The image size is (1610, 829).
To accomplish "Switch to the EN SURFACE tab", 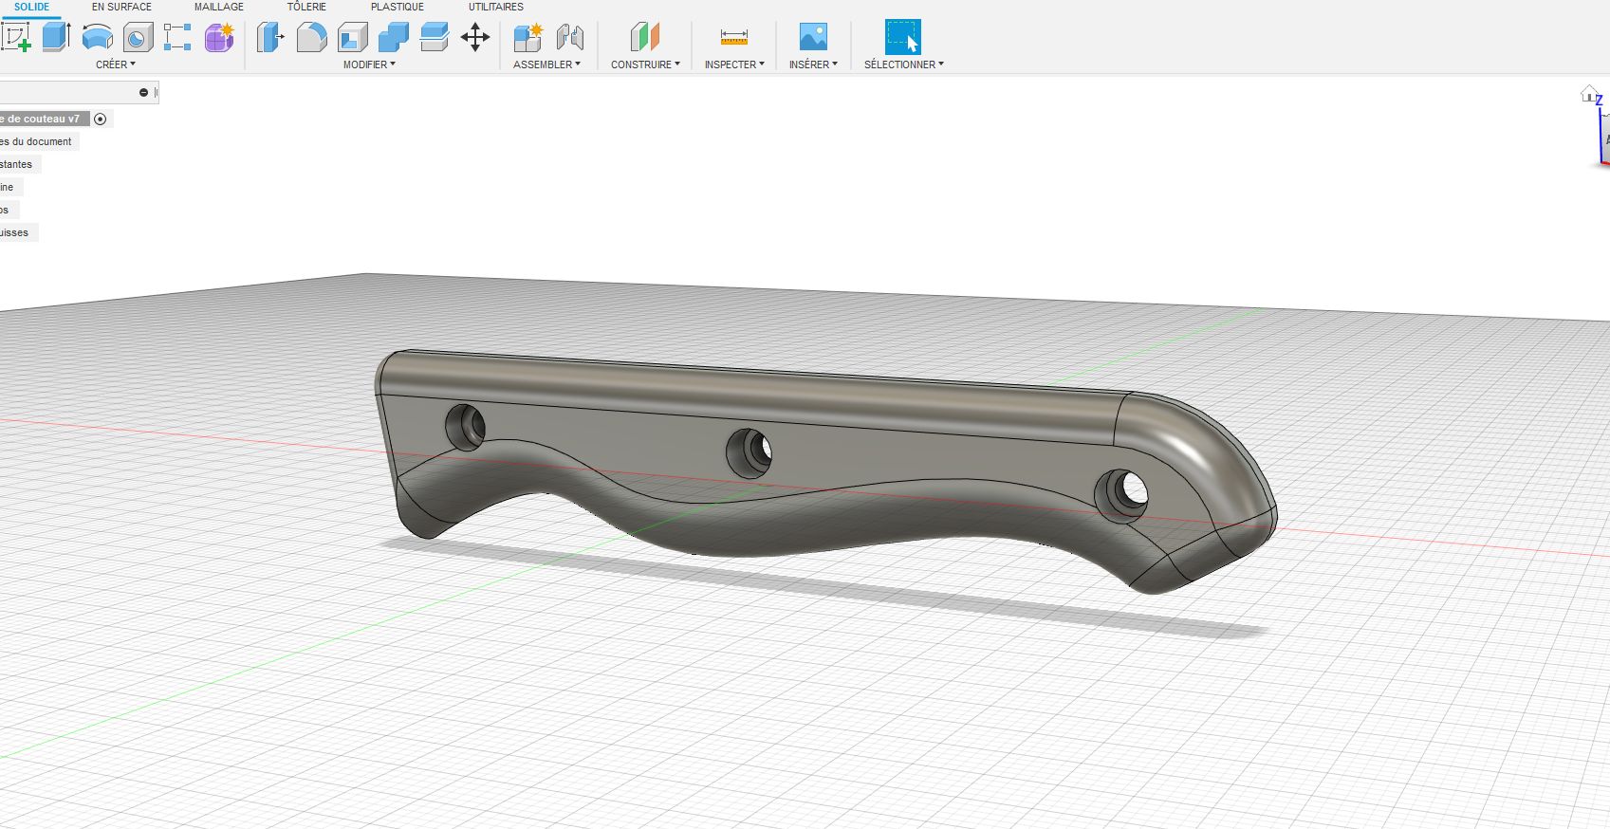I will point(121,7).
